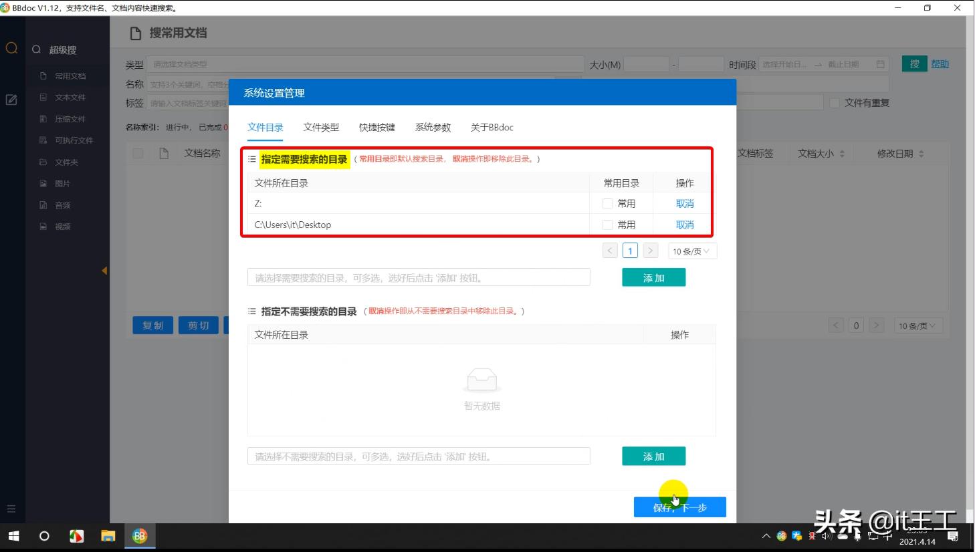Viewport: 975px width, 552px height.
Task: Switch to the 文件类型 tab
Action: click(x=321, y=127)
